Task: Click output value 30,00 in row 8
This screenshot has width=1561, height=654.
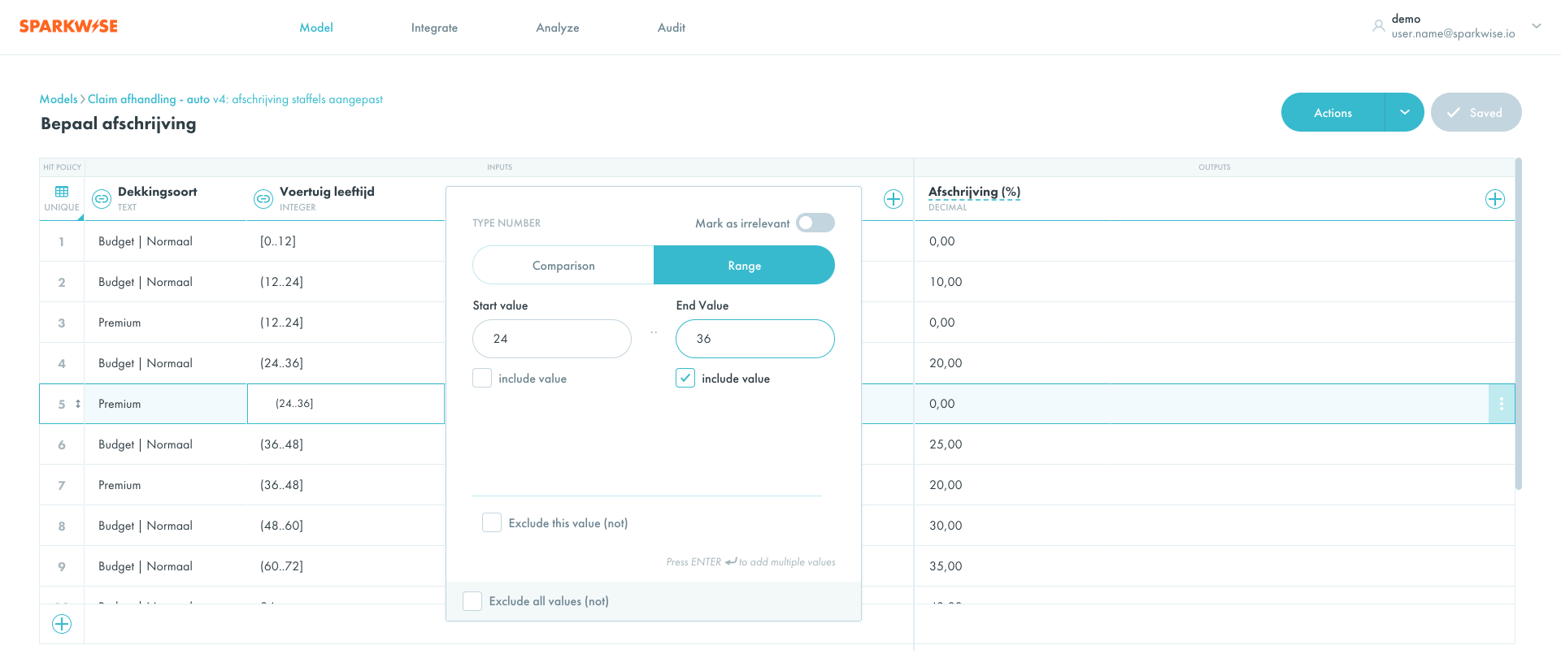Action: [x=946, y=526]
